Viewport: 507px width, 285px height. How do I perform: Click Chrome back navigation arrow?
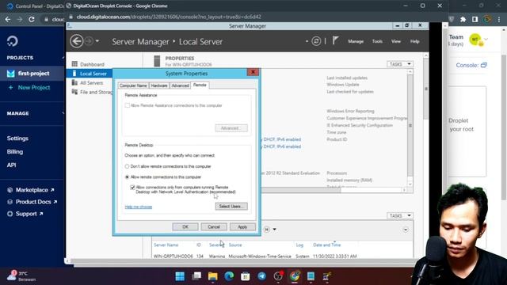click(8, 19)
